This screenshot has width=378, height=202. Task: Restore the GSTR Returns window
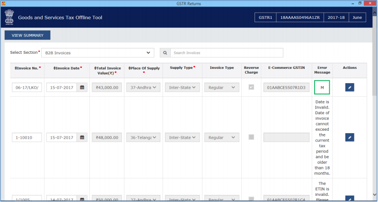(360, 3)
